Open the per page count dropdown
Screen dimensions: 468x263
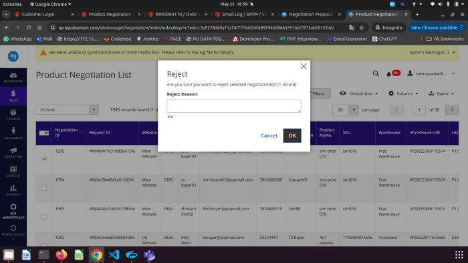(x=354, y=110)
